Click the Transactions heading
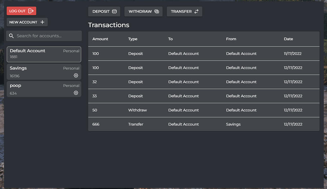The height and width of the screenshot is (189, 327). (x=109, y=25)
